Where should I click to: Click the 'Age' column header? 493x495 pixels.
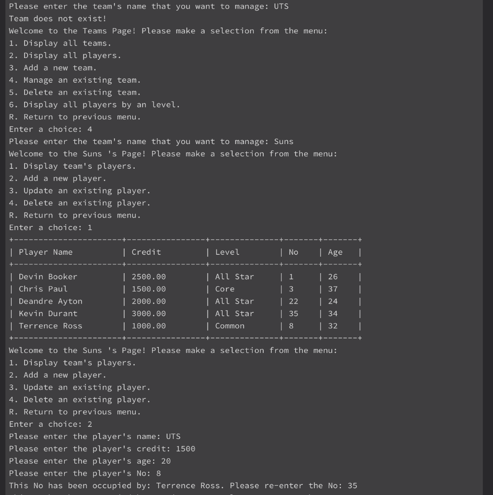tap(335, 252)
